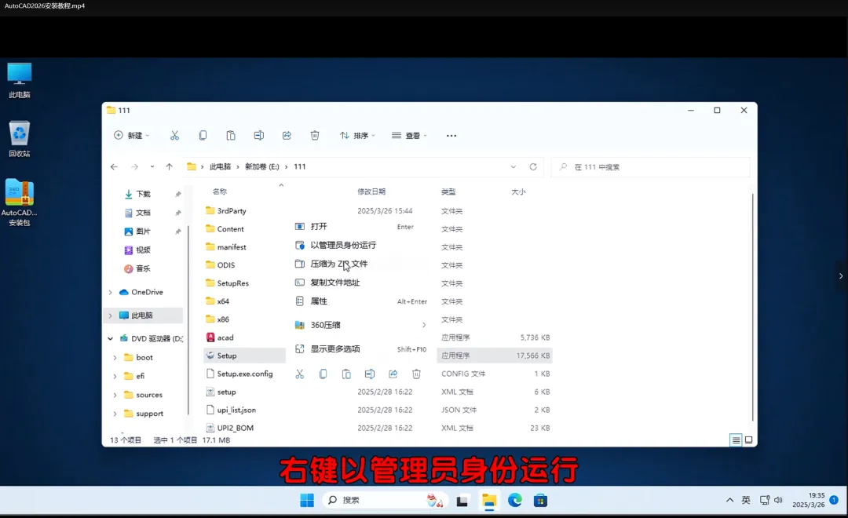Click the Paste icon in context menu bottom row
This screenshot has height=518, width=848.
[x=347, y=374]
